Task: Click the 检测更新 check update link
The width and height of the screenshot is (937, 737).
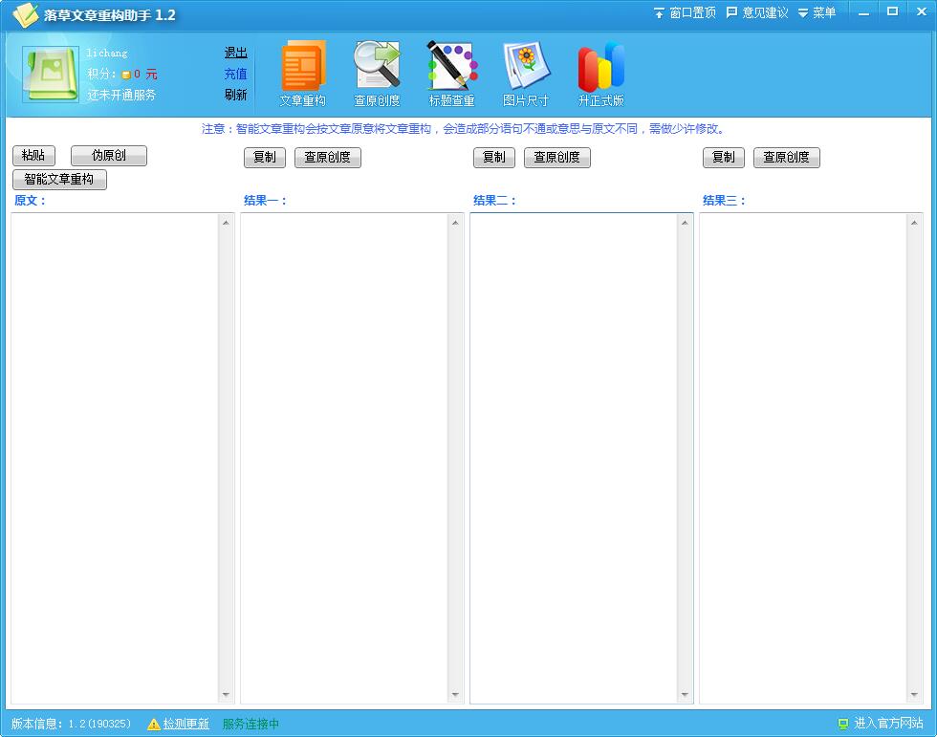Action: (185, 724)
